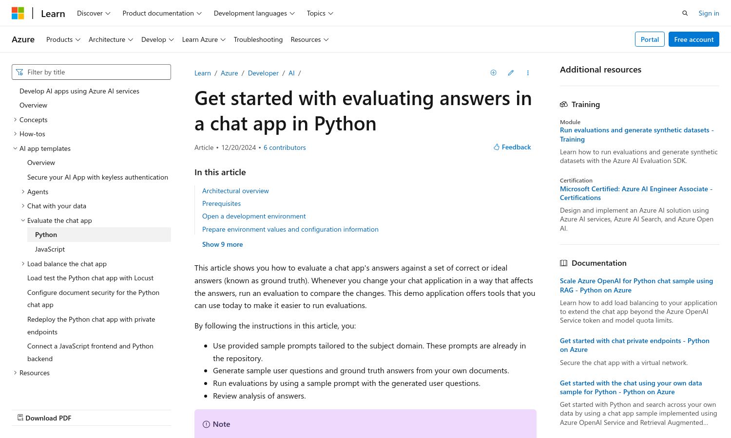The width and height of the screenshot is (731, 438).
Task: Click the edit pencil icon
Action: (511, 73)
